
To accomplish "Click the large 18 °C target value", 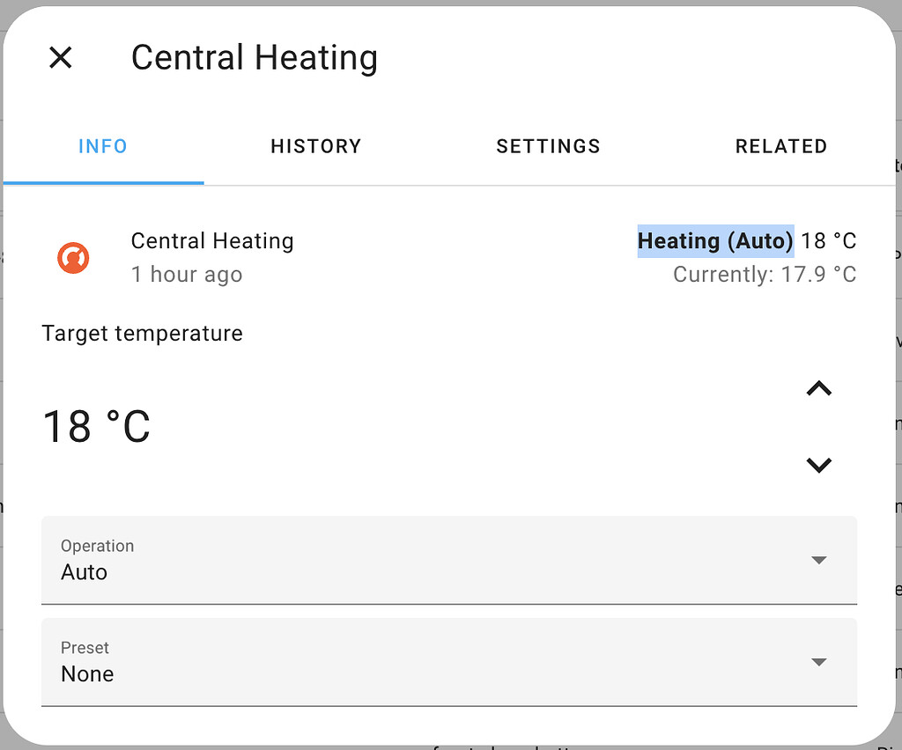I will [96, 427].
